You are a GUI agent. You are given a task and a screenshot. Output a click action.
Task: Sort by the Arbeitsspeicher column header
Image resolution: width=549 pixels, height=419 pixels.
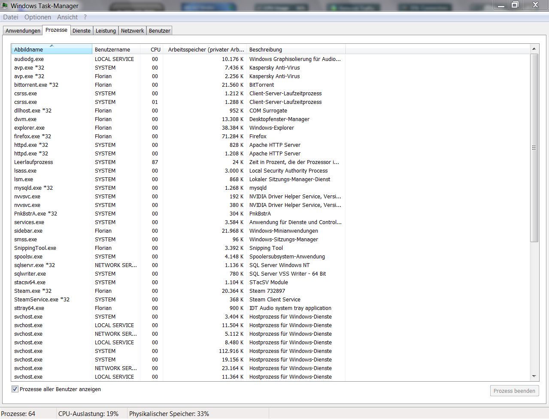point(205,49)
